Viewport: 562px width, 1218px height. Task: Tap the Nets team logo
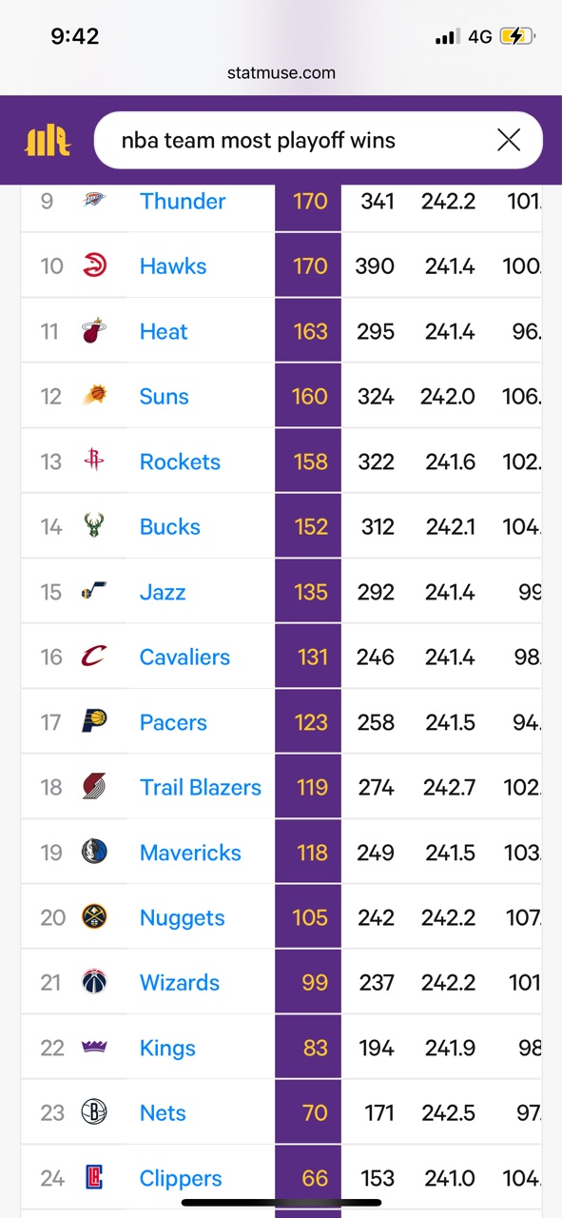[x=94, y=1112]
